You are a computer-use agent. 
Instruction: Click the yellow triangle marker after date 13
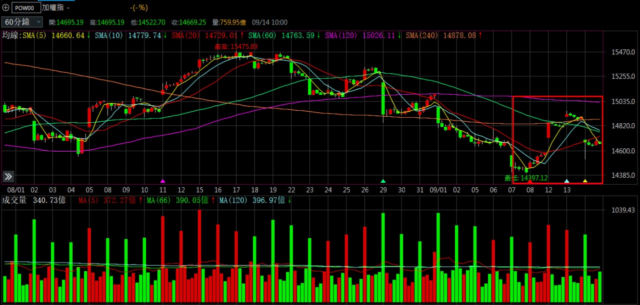585,181
